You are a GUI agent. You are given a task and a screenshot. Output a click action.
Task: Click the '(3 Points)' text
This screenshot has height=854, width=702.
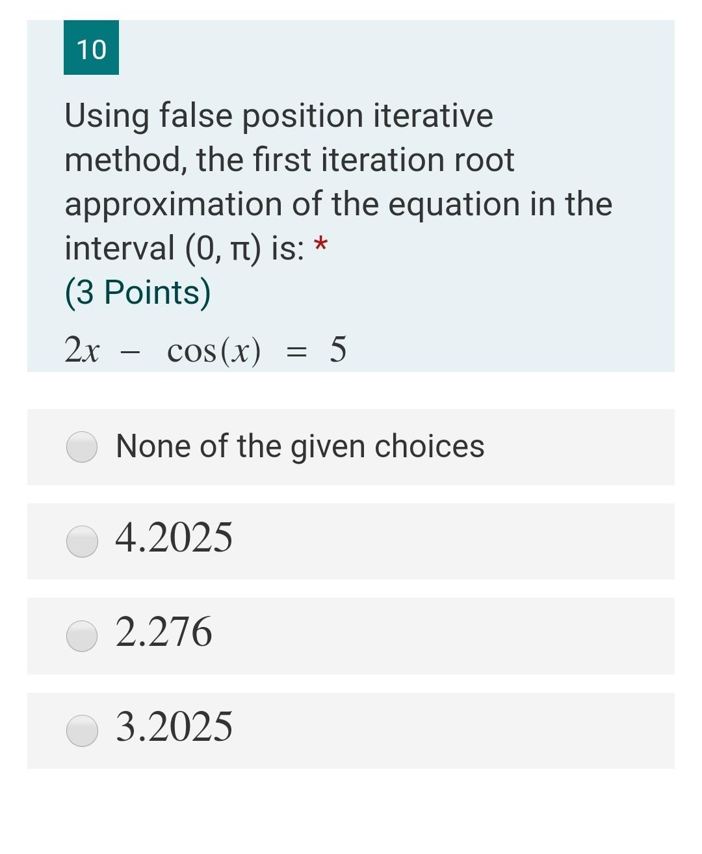pos(138,292)
